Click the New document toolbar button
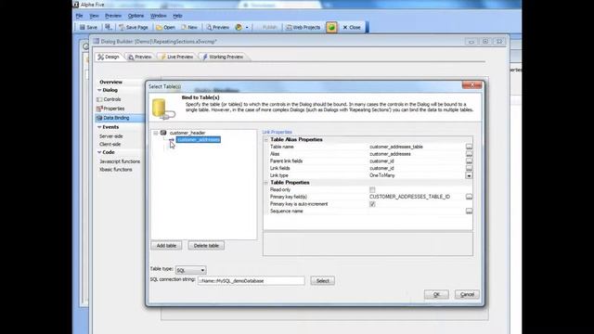Viewport: 594px width, 334px height. [x=189, y=27]
